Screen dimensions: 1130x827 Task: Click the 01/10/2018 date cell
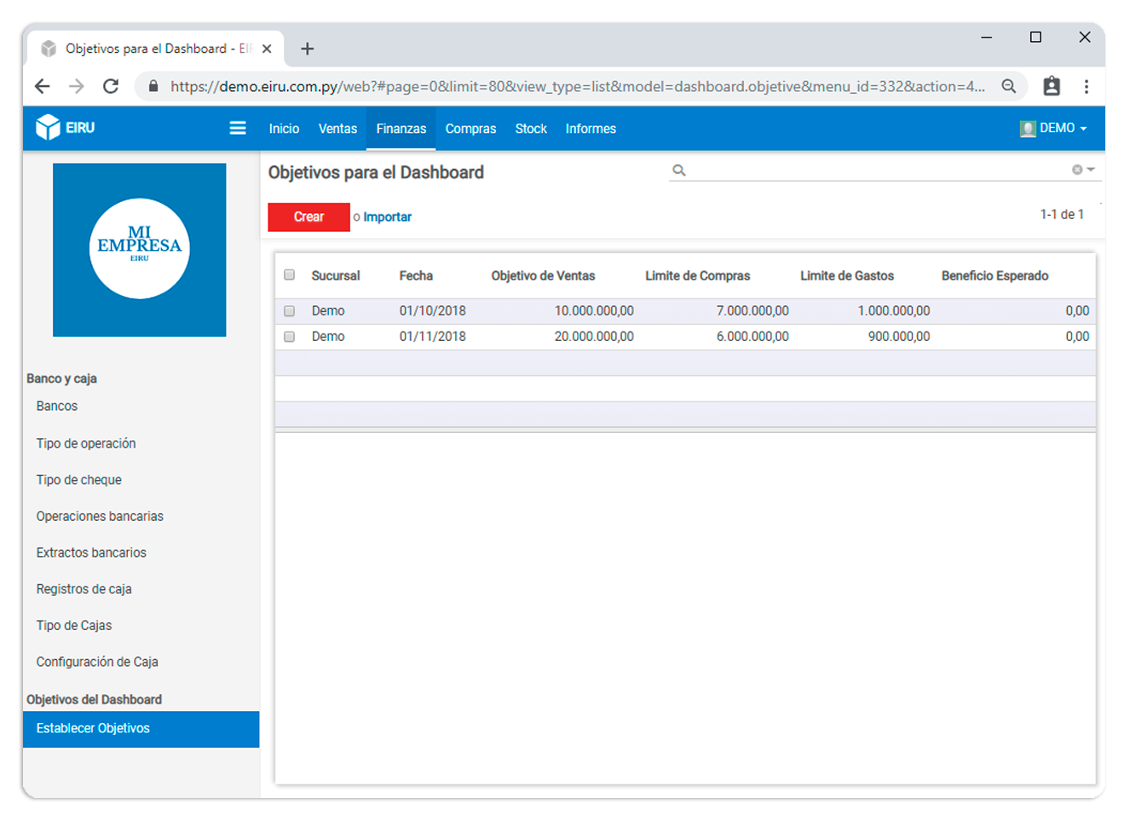coord(433,311)
